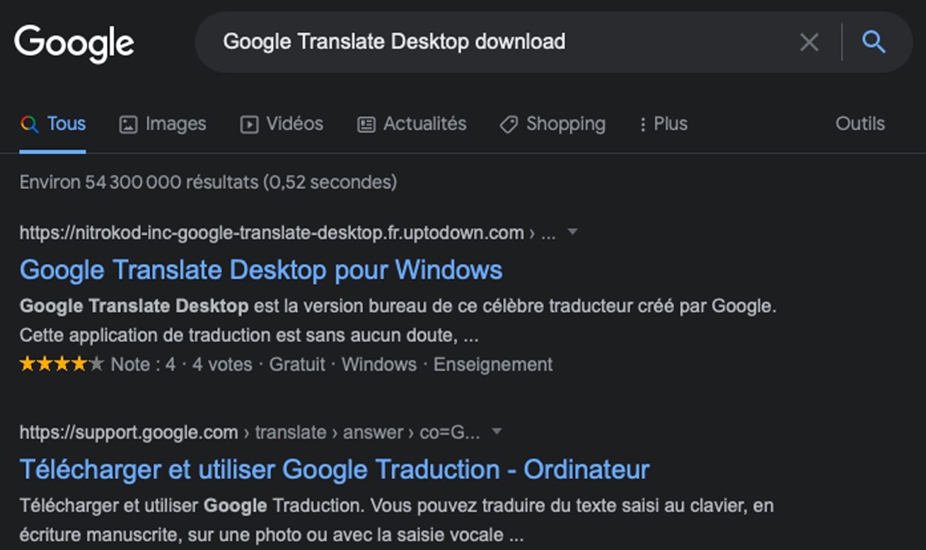Viewport: 926px width, 550px height.
Task: Open the Outils search tools
Action: coord(860,124)
